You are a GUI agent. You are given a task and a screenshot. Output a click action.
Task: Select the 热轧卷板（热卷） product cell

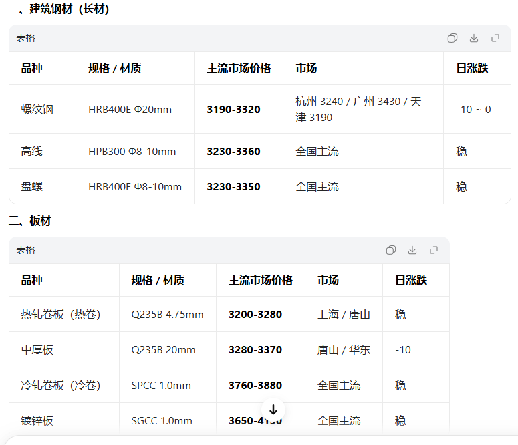coord(61,314)
